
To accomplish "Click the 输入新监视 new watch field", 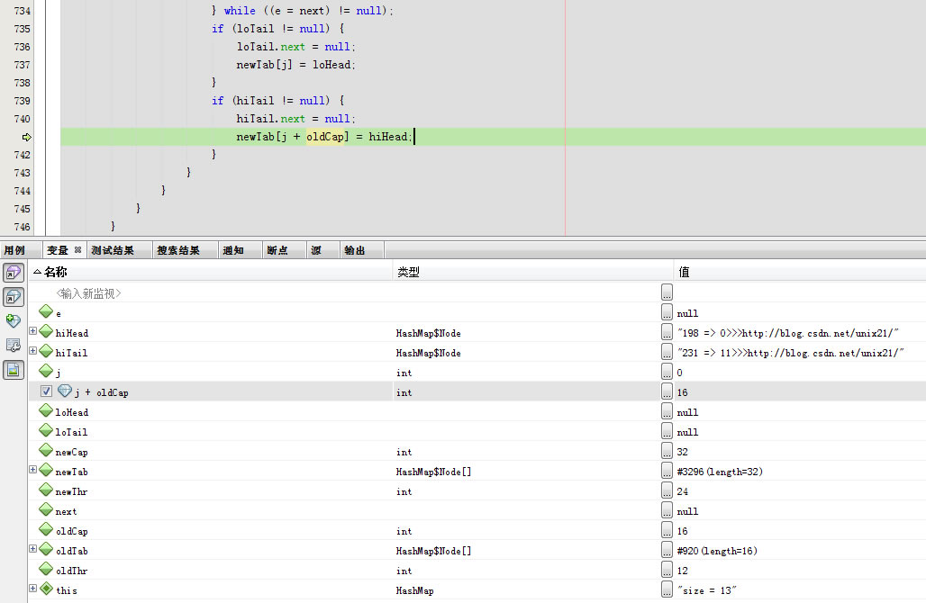I will pos(88,293).
